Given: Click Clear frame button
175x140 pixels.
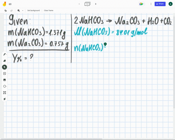Looking at the screenshot, I should click(48, 11).
